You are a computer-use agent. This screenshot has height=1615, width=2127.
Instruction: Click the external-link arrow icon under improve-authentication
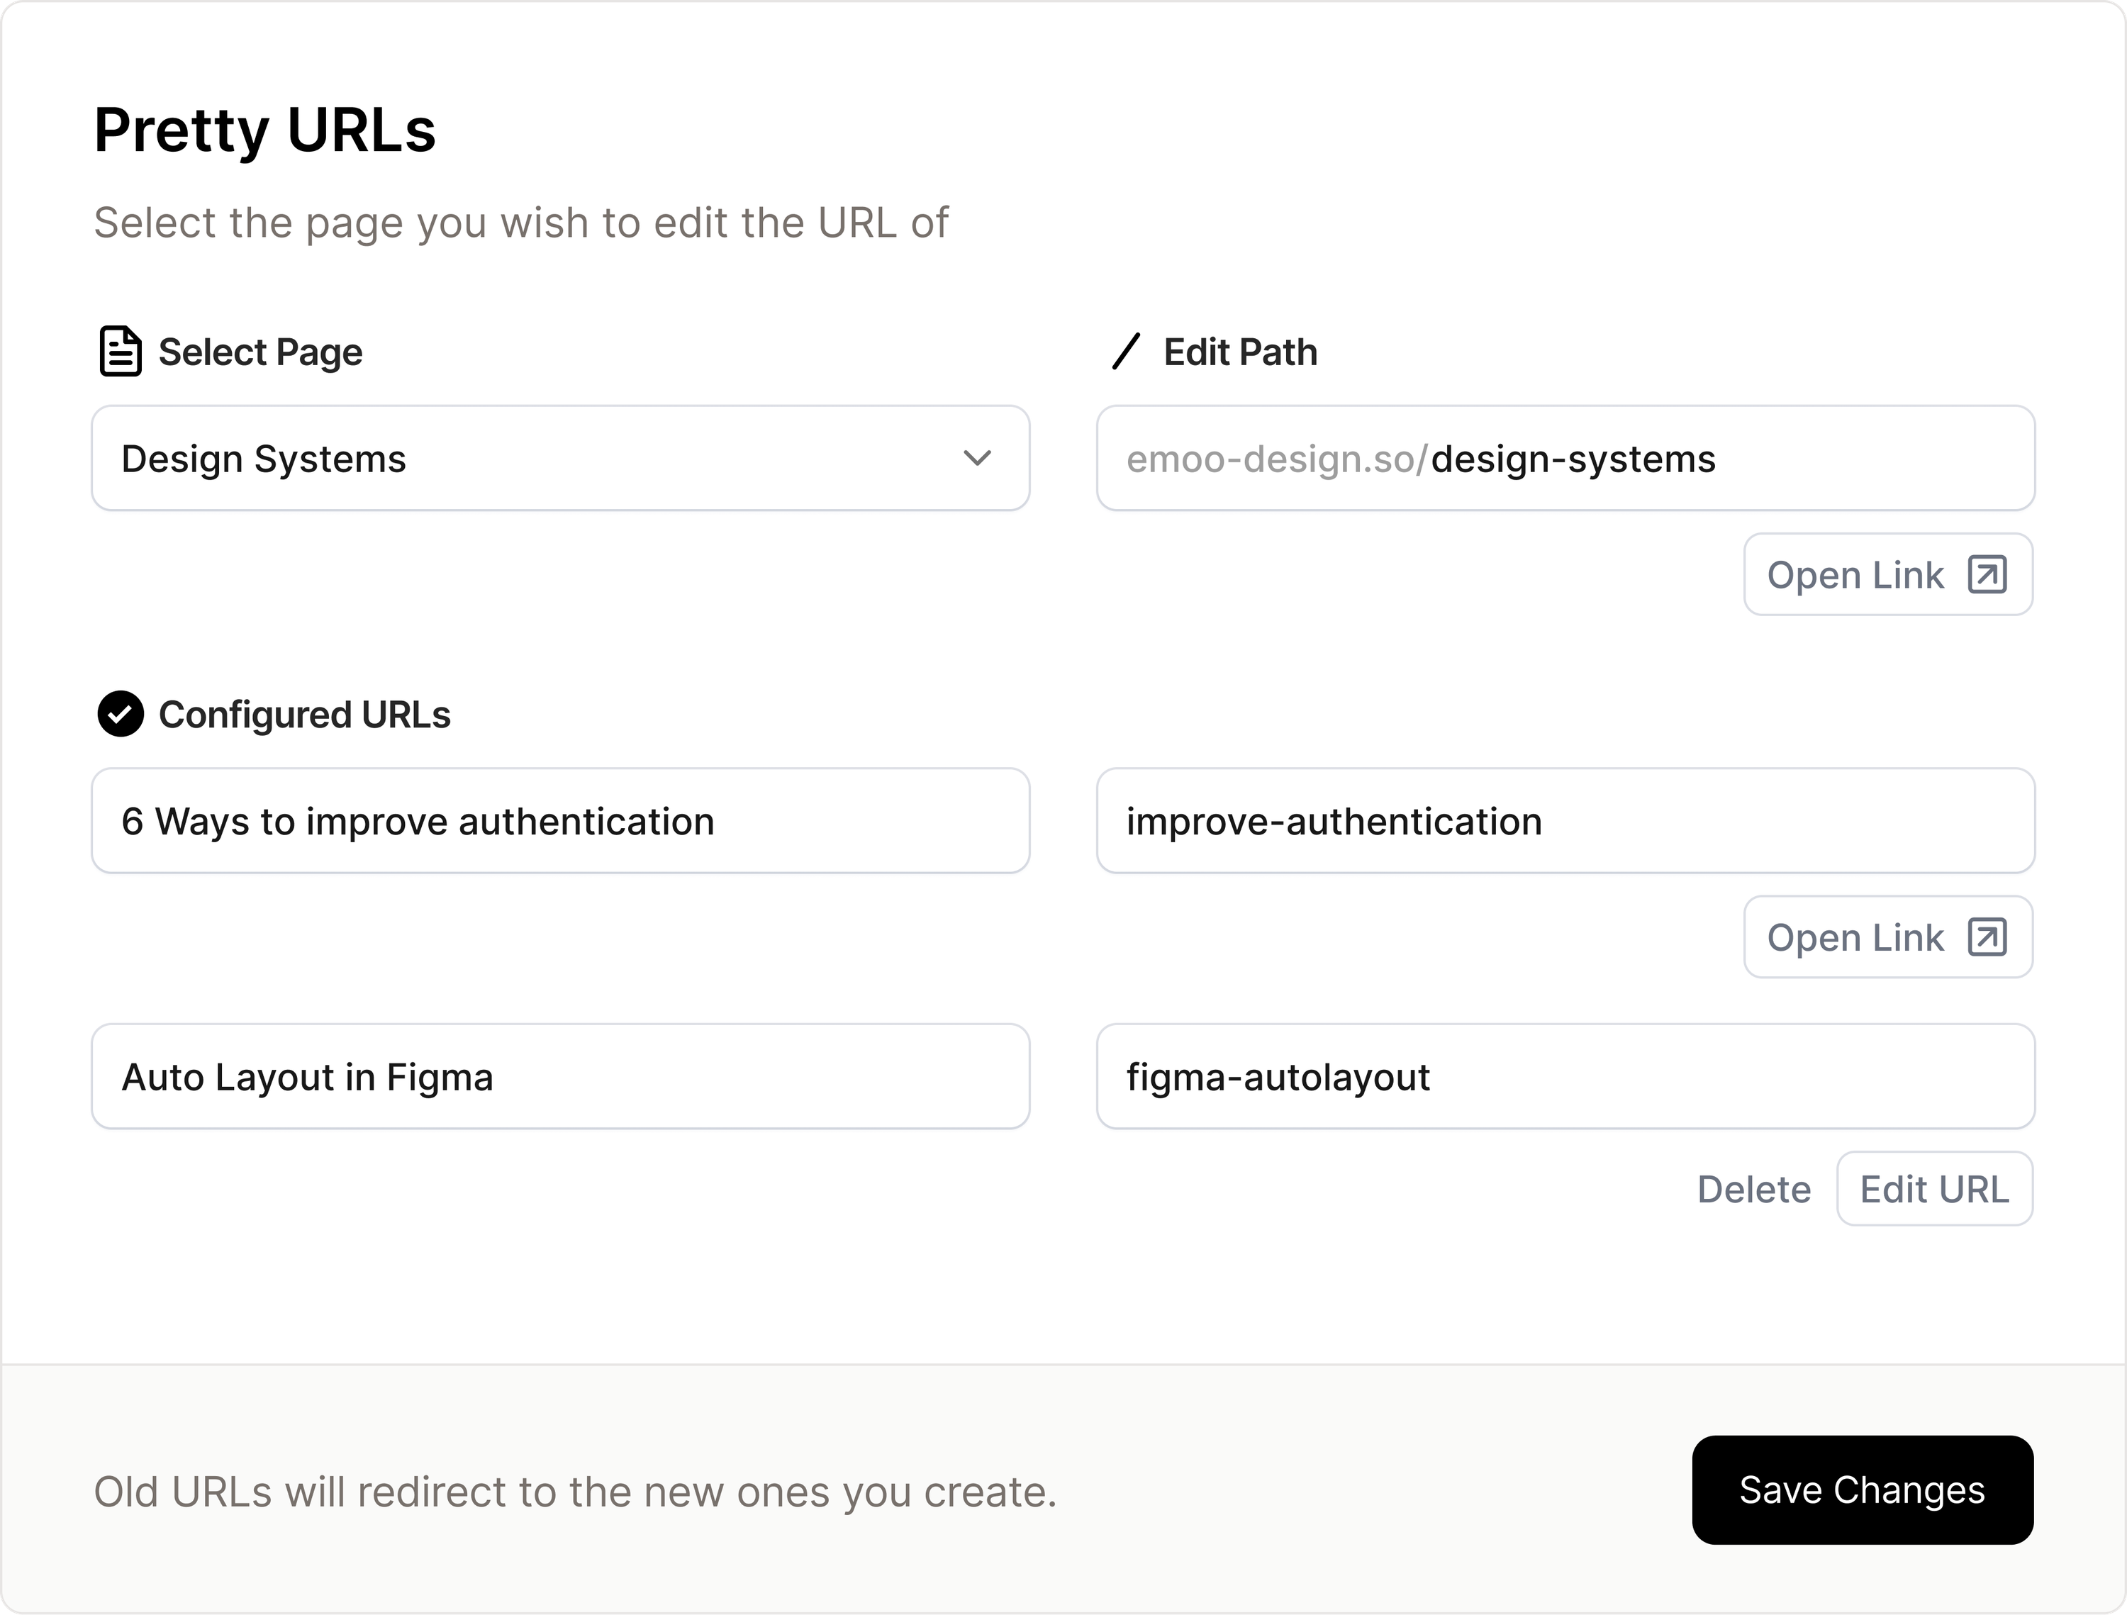1987,937
